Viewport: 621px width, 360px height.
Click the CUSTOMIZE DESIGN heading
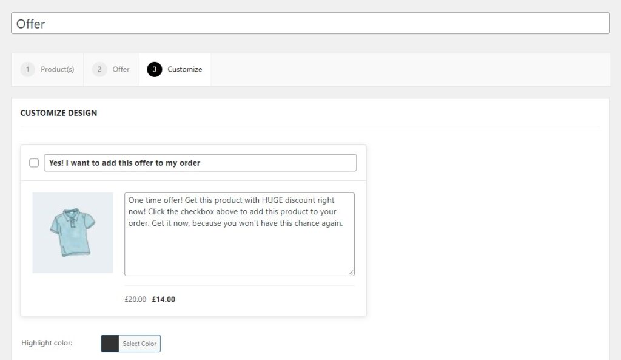coord(59,113)
